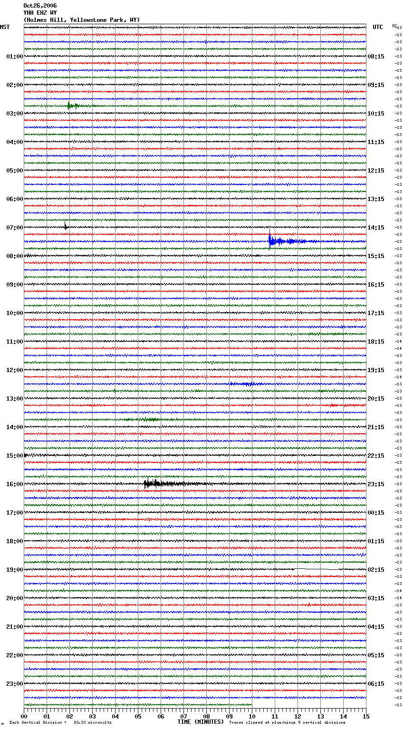Click the Holmes Hill, Yellowstone Park station name

82,20
